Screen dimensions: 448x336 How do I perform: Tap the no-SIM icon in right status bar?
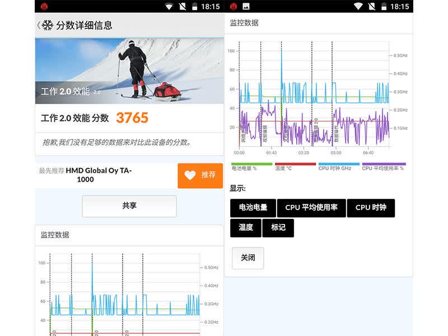click(x=372, y=6)
